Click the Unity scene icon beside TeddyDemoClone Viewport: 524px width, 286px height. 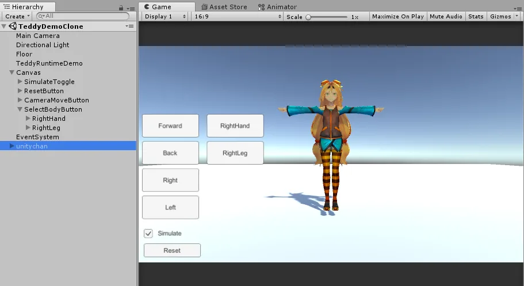click(13, 26)
